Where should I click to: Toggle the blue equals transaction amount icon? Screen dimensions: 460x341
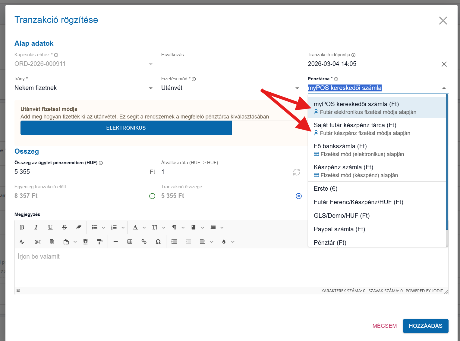coord(298,196)
